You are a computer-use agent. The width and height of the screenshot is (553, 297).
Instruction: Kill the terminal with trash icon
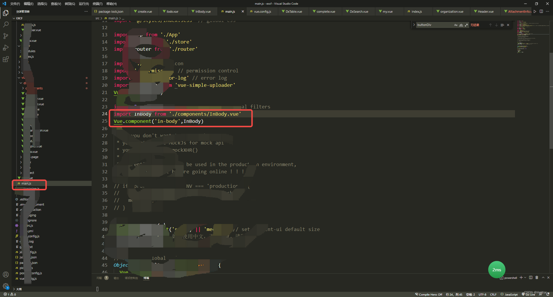pyautogui.click(x=537, y=278)
